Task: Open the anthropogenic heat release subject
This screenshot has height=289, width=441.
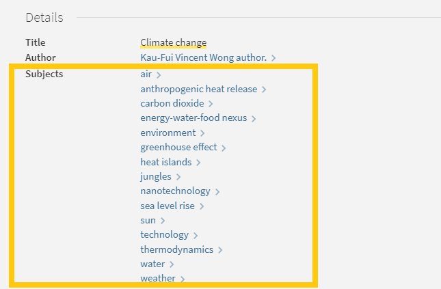Action: point(198,89)
